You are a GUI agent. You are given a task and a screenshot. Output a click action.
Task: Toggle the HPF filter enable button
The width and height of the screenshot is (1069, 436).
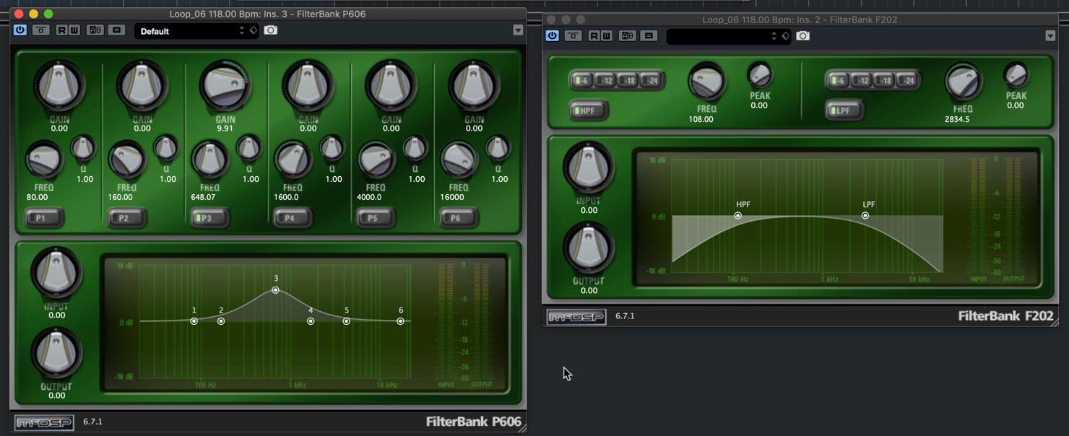(589, 110)
